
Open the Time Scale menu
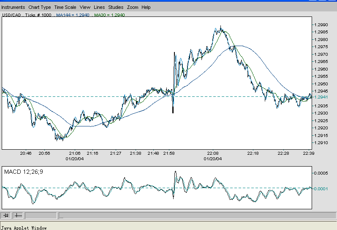point(65,7)
